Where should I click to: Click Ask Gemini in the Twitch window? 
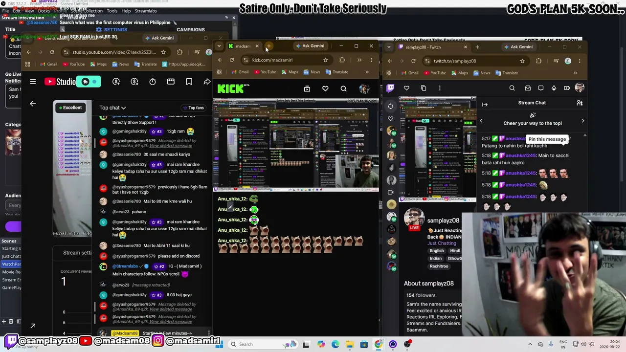pyautogui.click(x=518, y=47)
